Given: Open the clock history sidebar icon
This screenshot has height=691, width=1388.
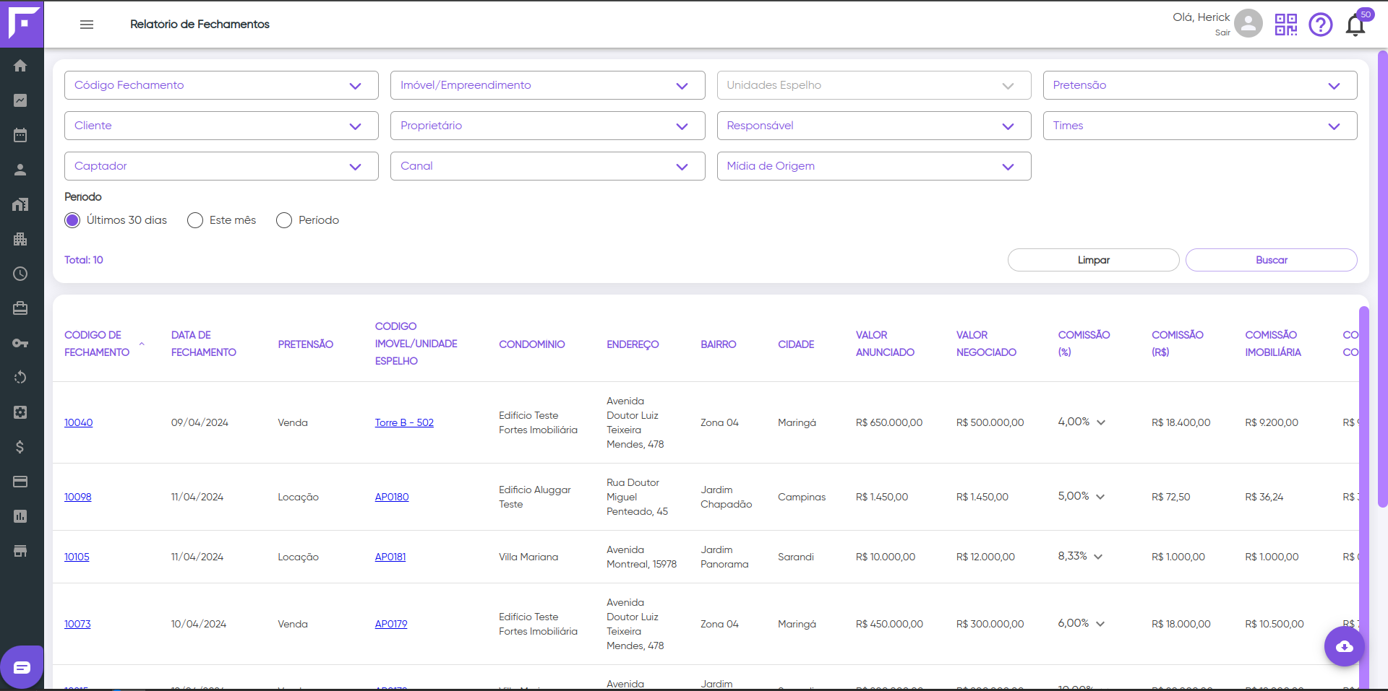Looking at the screenshot, I should pos(20,274).
